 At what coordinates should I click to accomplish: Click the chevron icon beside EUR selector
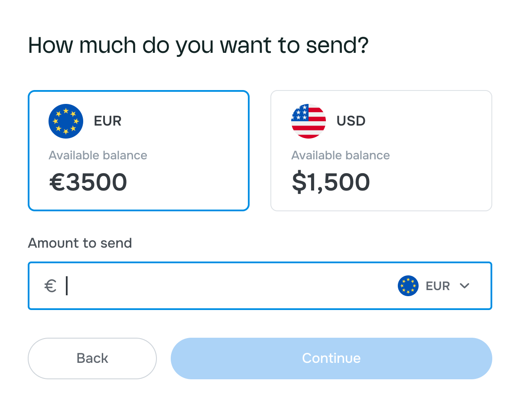click(465, 286)
